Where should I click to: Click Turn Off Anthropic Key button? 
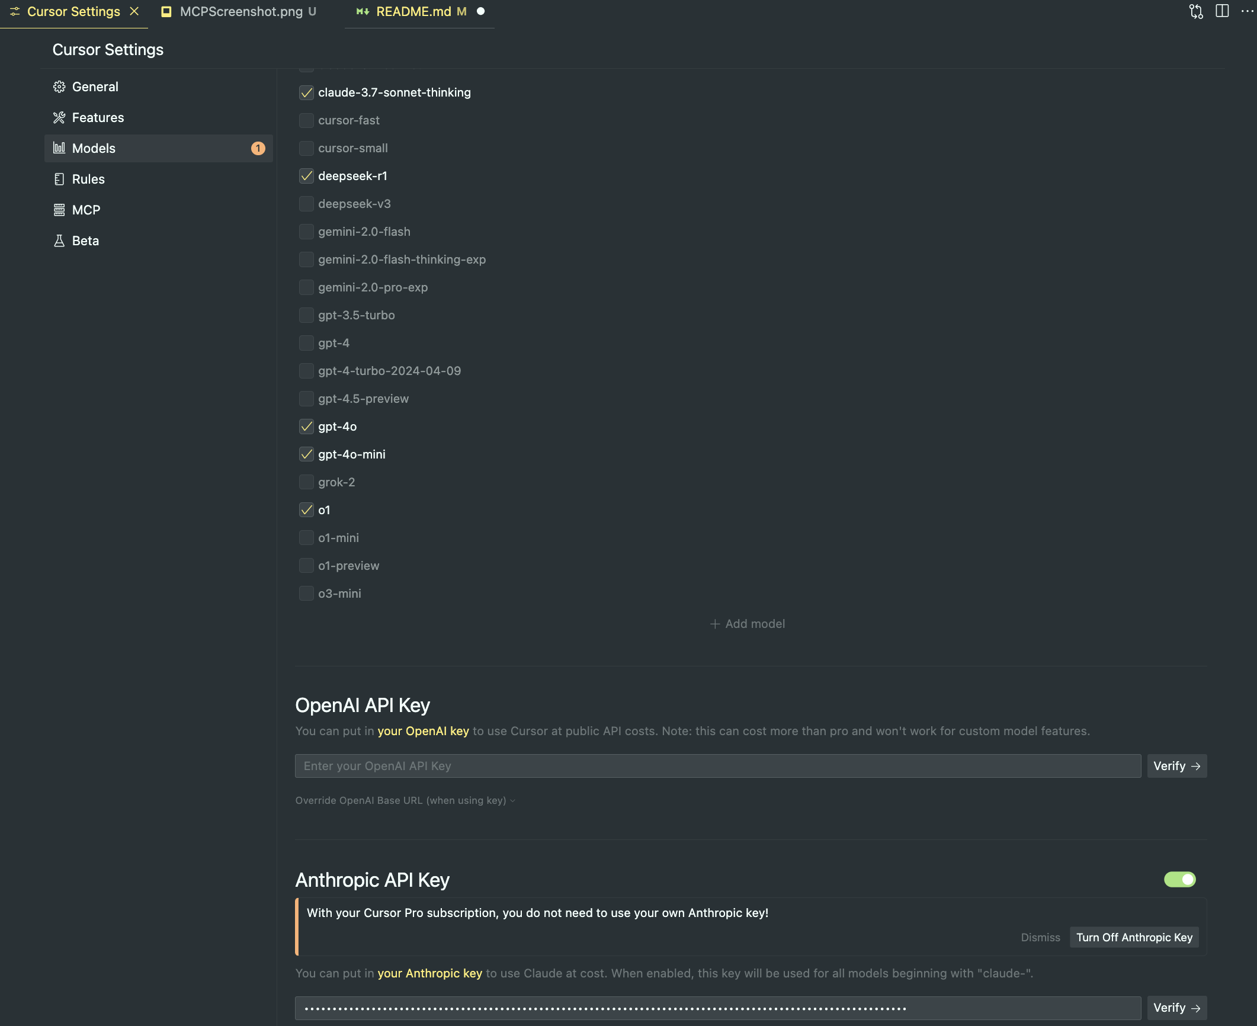(1134, 937)
